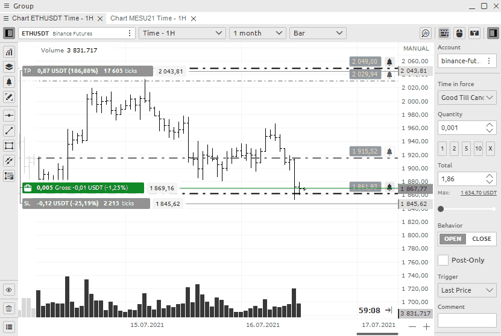Open the alerts bell tool in left toolbar
501x336 pixels.
9,82
